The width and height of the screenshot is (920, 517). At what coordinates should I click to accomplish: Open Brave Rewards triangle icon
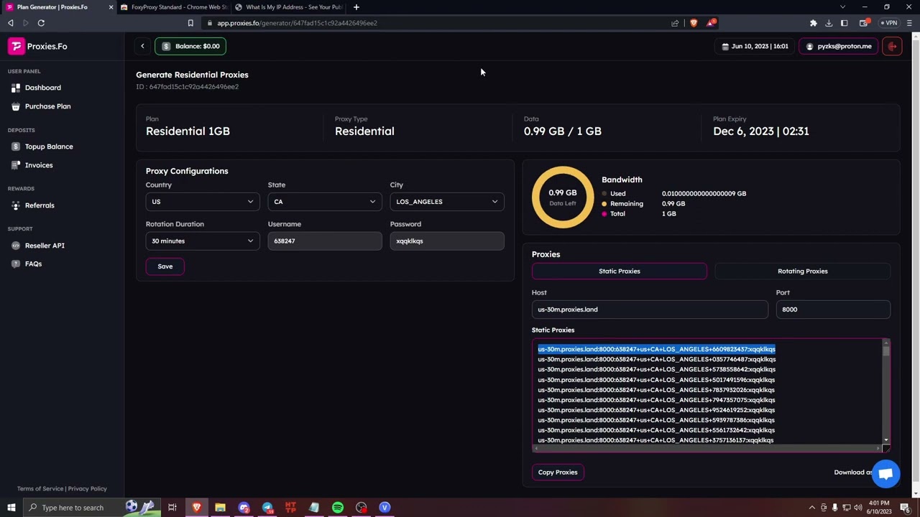pyautogui.click(x=711, y=23)
